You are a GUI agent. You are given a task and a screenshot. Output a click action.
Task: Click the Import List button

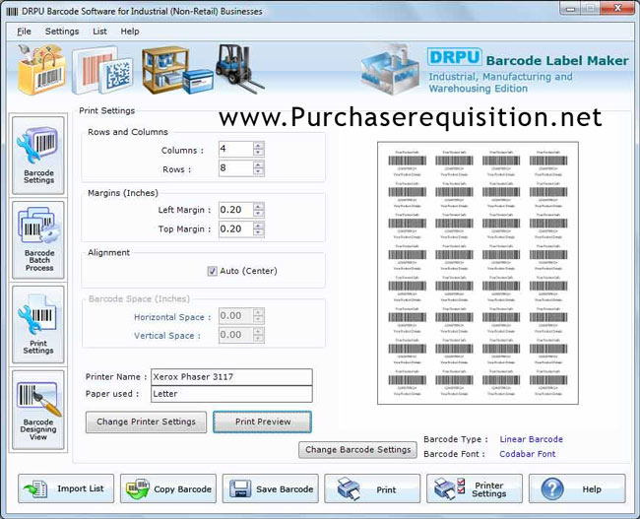(66, 488)
